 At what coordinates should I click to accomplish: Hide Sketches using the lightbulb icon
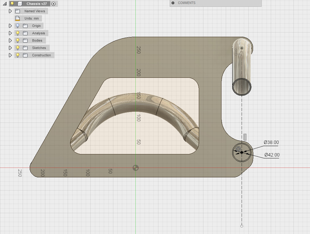18,48
